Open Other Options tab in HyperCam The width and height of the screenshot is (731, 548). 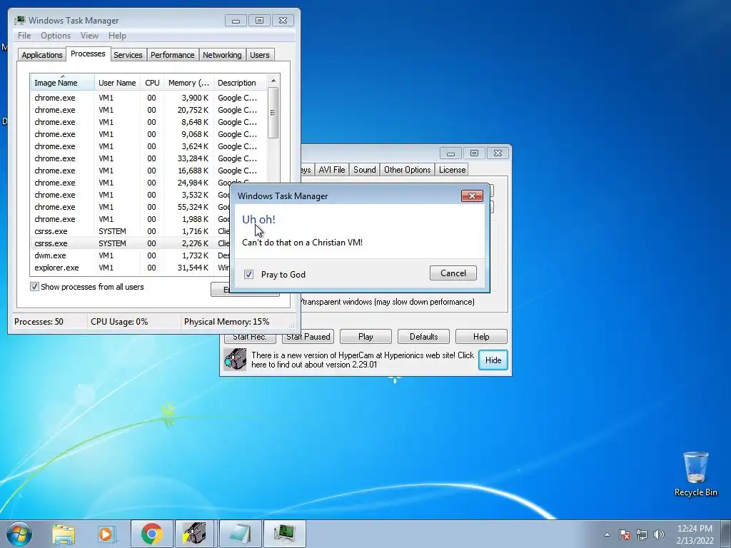point(408,170)
